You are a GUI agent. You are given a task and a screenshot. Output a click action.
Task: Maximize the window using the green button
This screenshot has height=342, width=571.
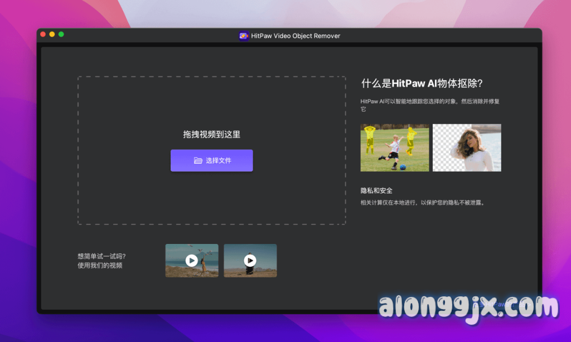click(61, 35)
